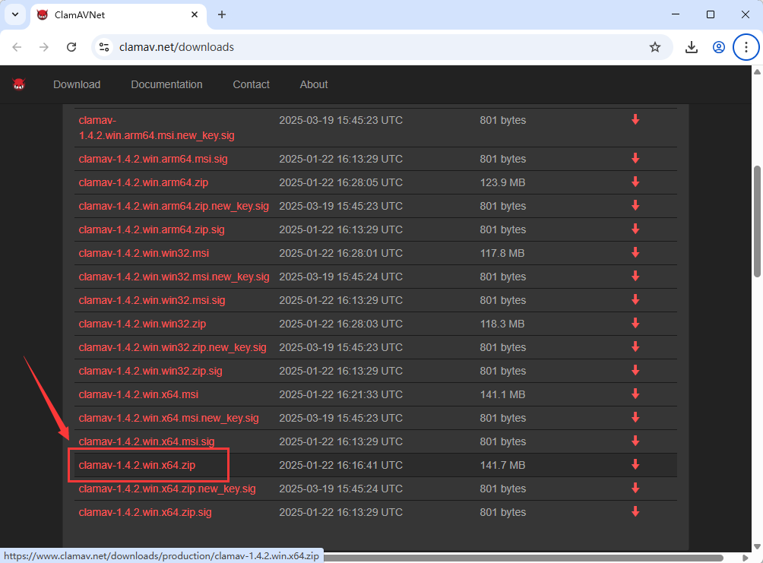Image resolution: width=763 pixels, height=563 pixels.
Task: Click the arrow icon for clamav-1.4.2.win.x64.zip.new_key.sig
Action: click(635, 489)
